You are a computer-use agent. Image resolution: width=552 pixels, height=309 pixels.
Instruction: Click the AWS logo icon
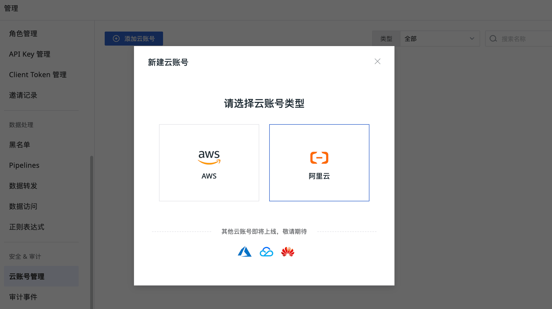point(209,157)
